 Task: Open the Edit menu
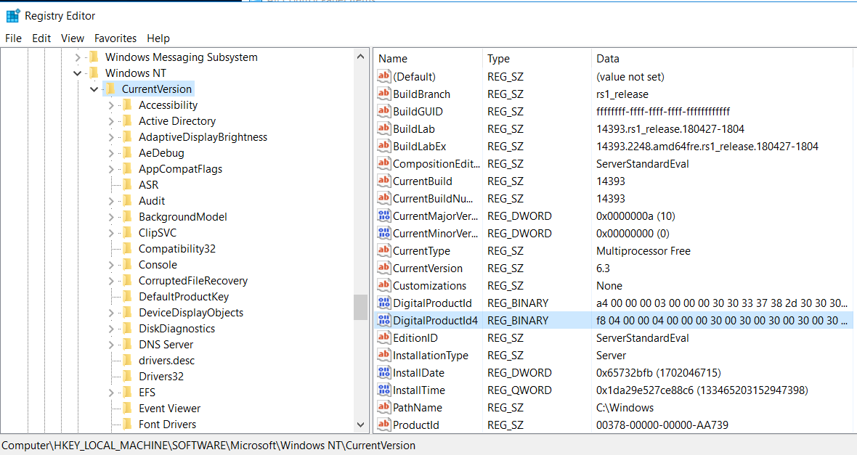pyautogui.click(x=41, y=38)
